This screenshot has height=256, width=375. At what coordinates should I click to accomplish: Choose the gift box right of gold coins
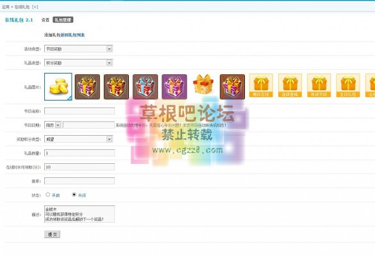[87, 86]
